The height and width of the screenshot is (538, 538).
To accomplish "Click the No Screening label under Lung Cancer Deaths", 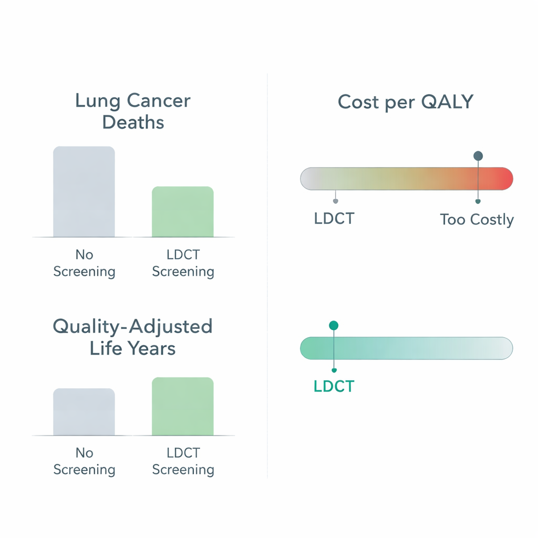I will (84, 263).
